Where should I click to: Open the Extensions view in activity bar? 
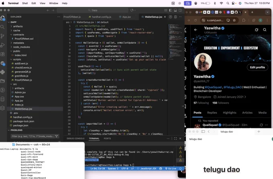tap(2, 54)
